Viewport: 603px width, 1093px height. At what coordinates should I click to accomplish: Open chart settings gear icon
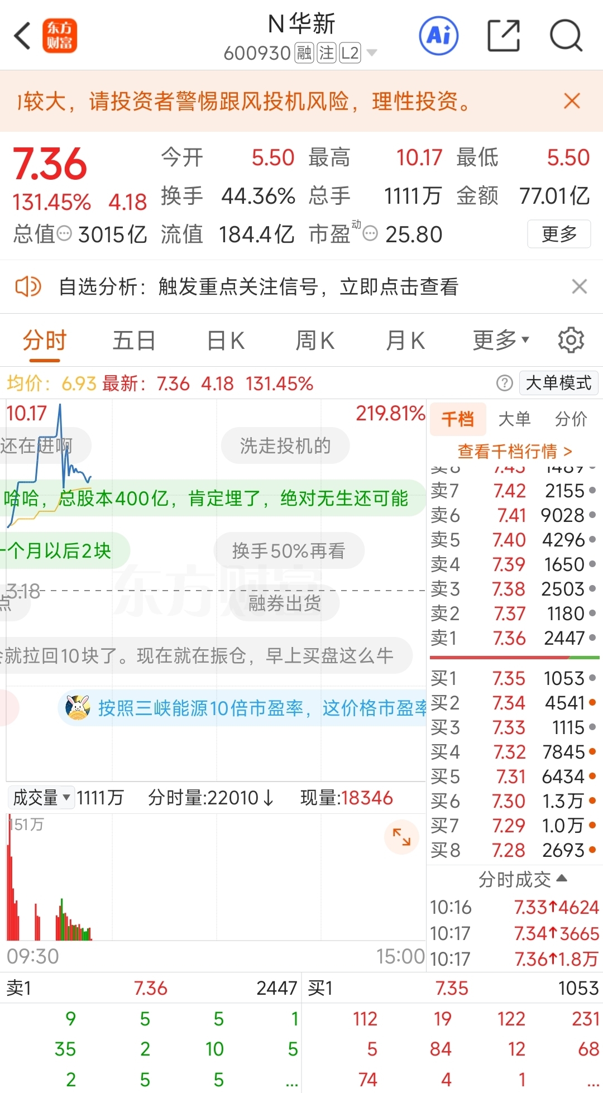[x=571, y=340]
